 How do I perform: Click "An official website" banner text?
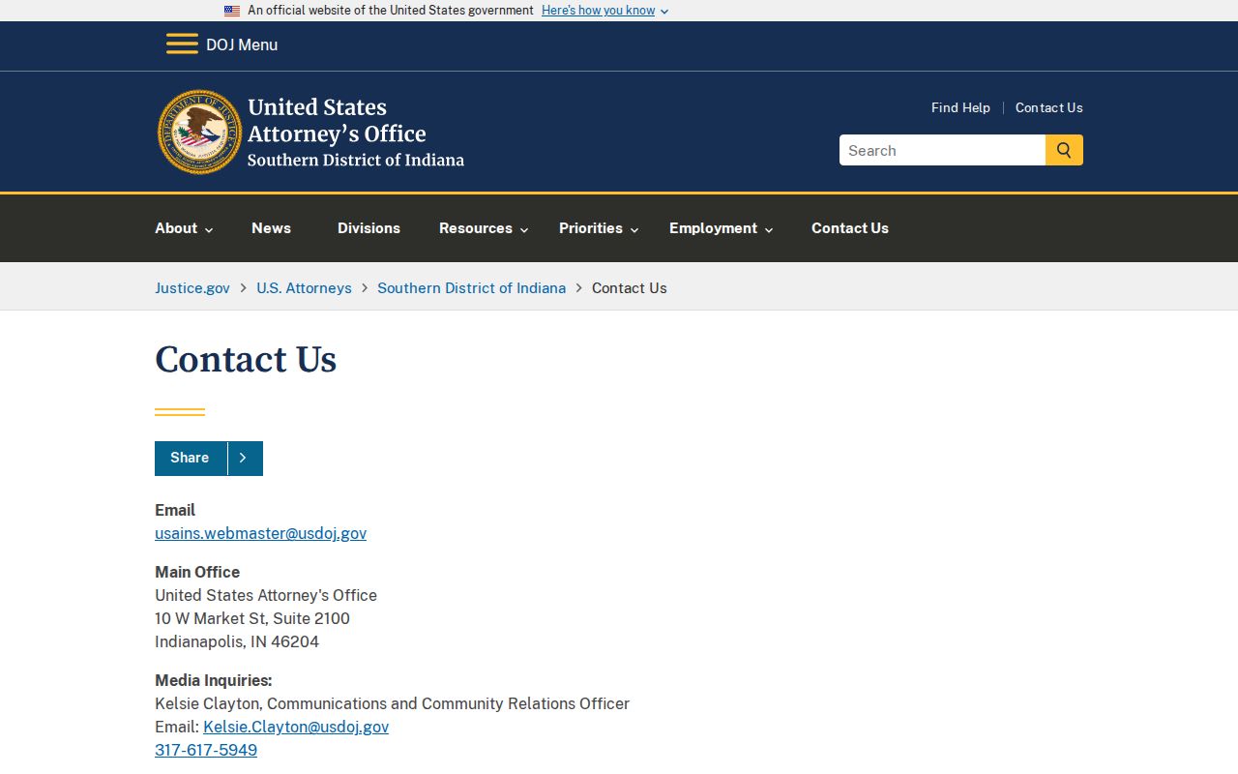coord(391,11)
